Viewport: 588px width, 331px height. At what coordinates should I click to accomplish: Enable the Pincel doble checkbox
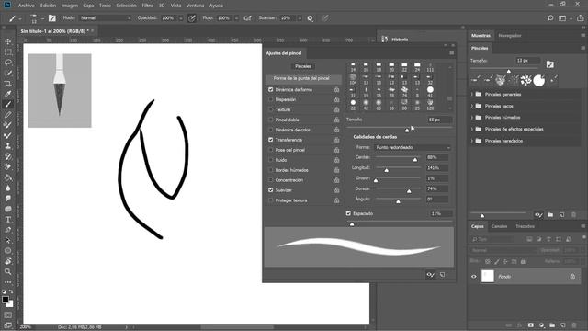(x=270, y=120)
